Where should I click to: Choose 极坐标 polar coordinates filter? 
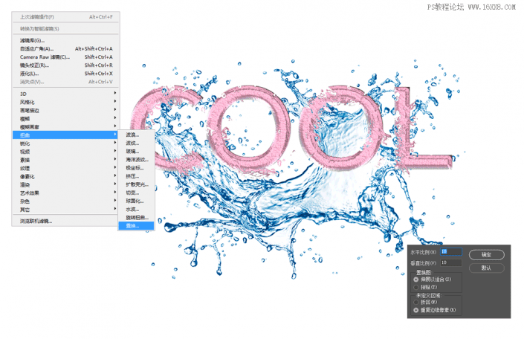(136, 168)
